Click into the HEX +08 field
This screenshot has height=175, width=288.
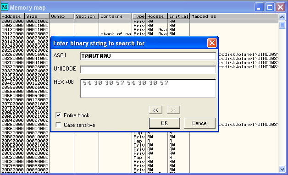click(x=148, y=88)
